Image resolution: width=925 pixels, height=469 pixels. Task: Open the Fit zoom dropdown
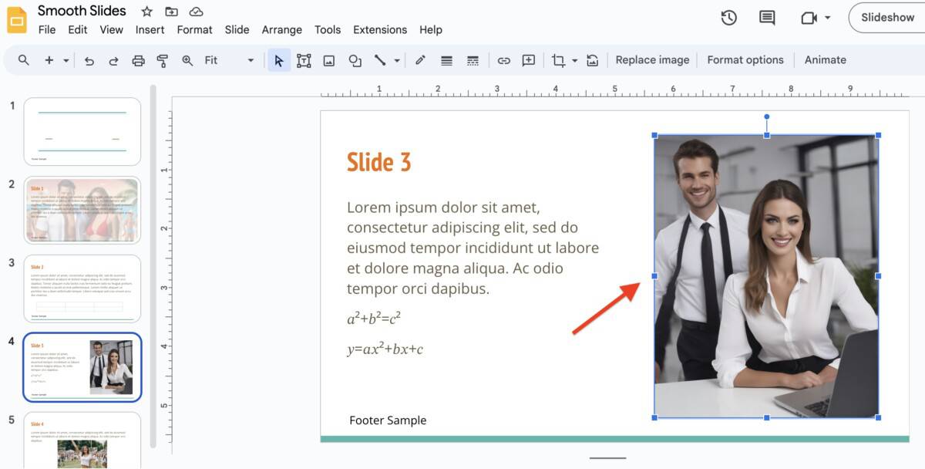[250, 59]
